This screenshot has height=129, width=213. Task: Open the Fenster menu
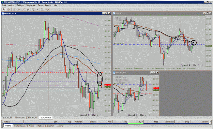48,5
